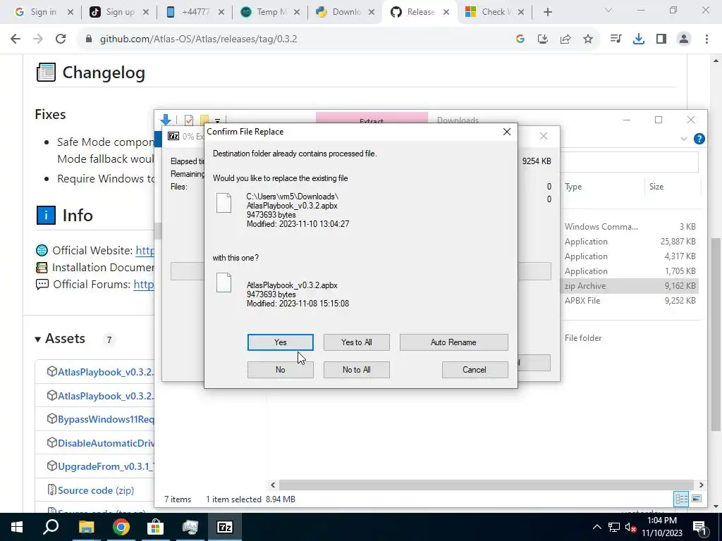Viewport: 722px width, 541px height.
Task: Show hidden system tray icons
Action: (x=596, y=527)
